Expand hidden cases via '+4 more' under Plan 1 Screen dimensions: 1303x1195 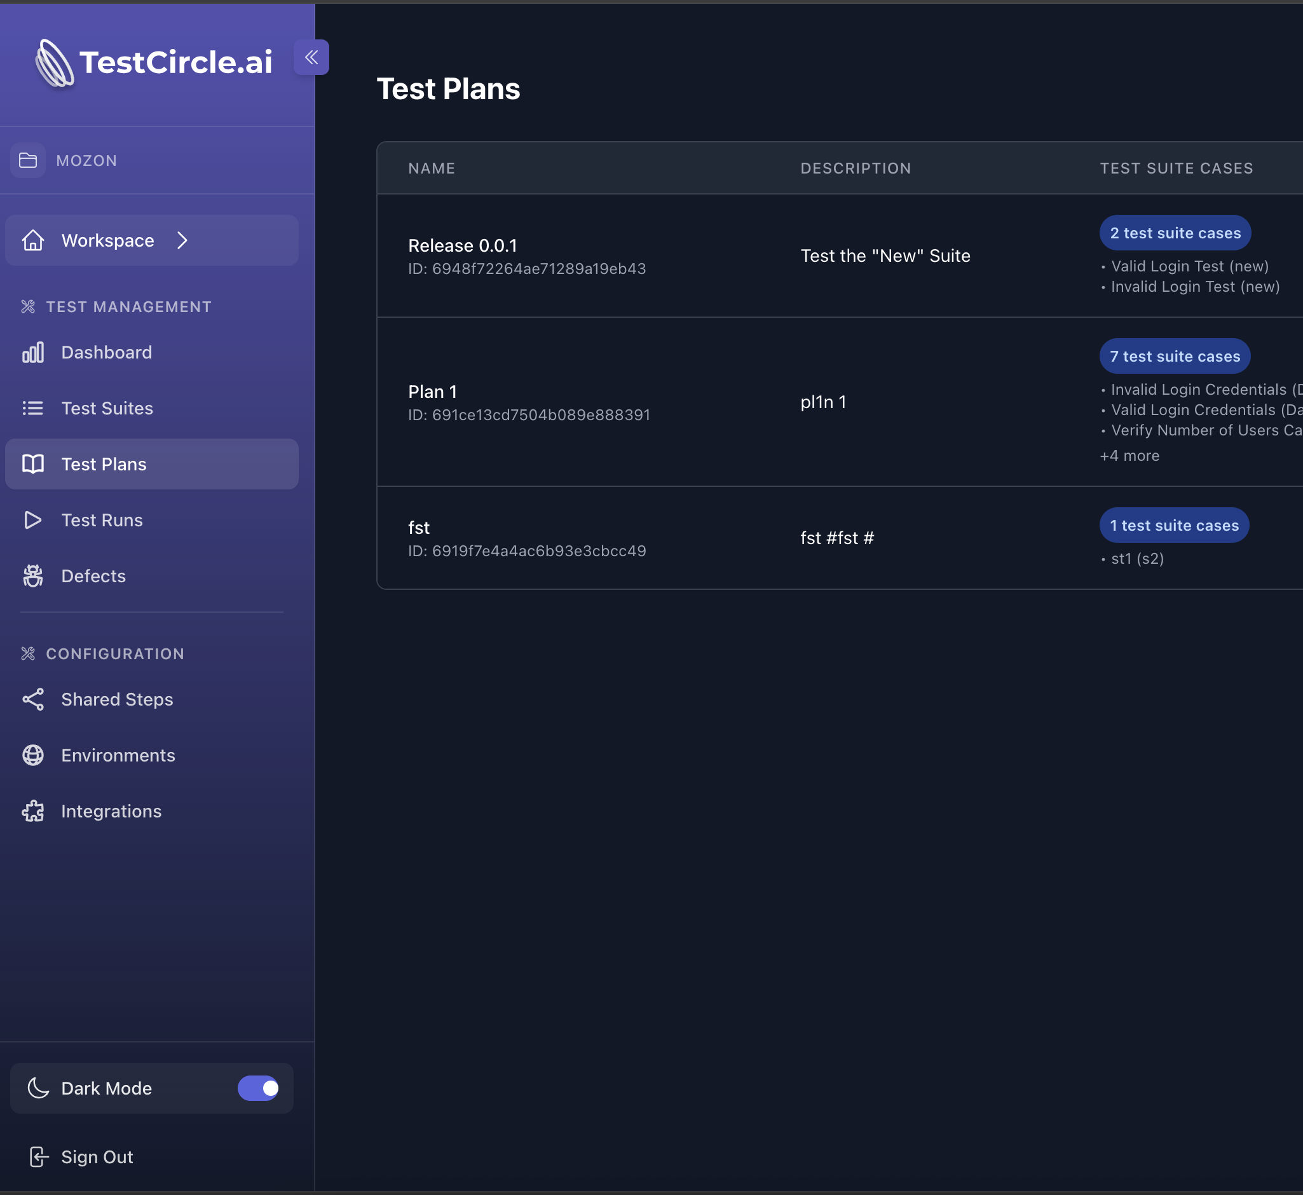tap(1129, 455)
